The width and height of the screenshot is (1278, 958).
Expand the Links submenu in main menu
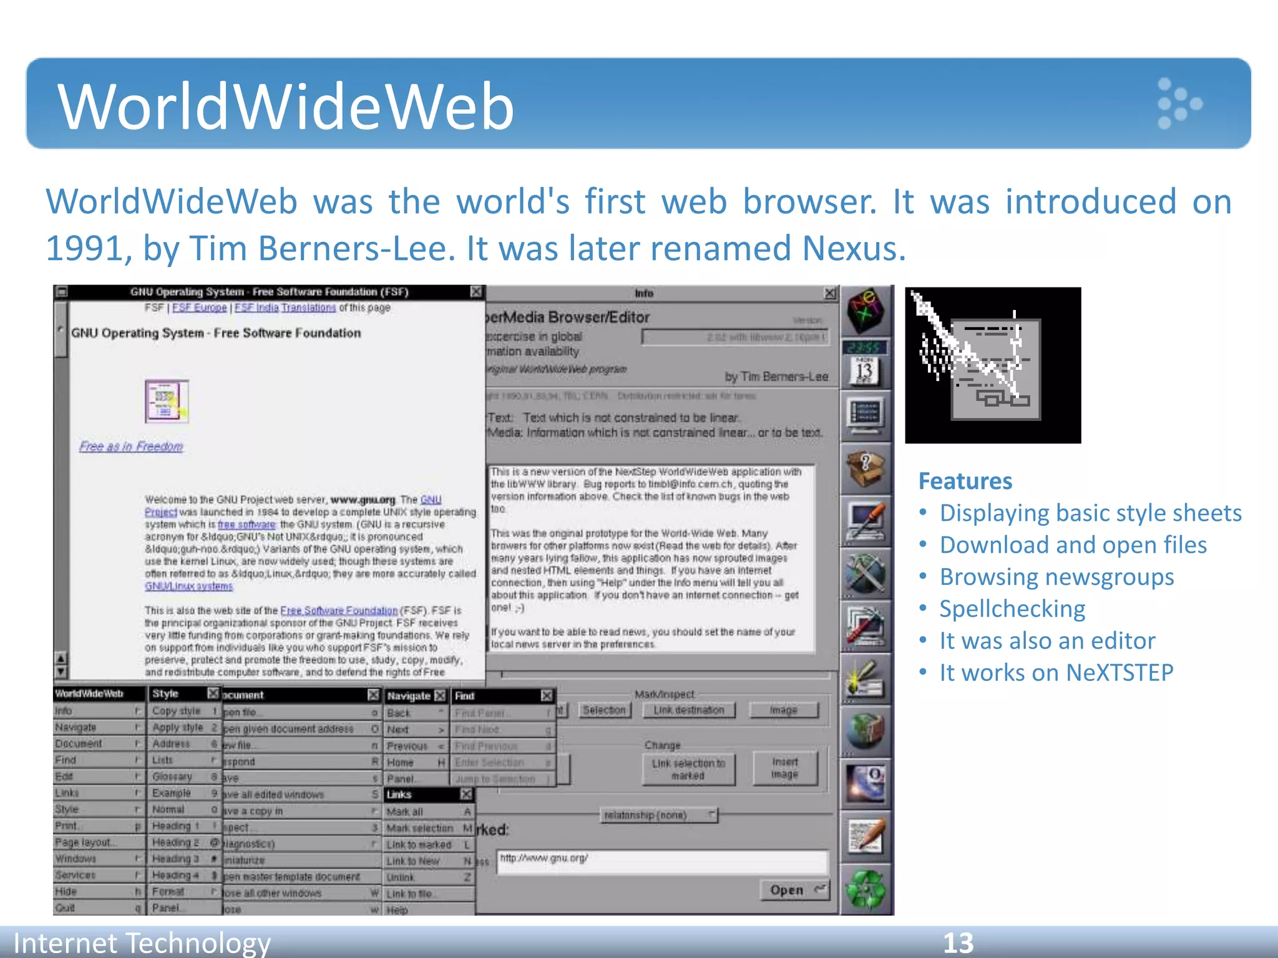99,793
